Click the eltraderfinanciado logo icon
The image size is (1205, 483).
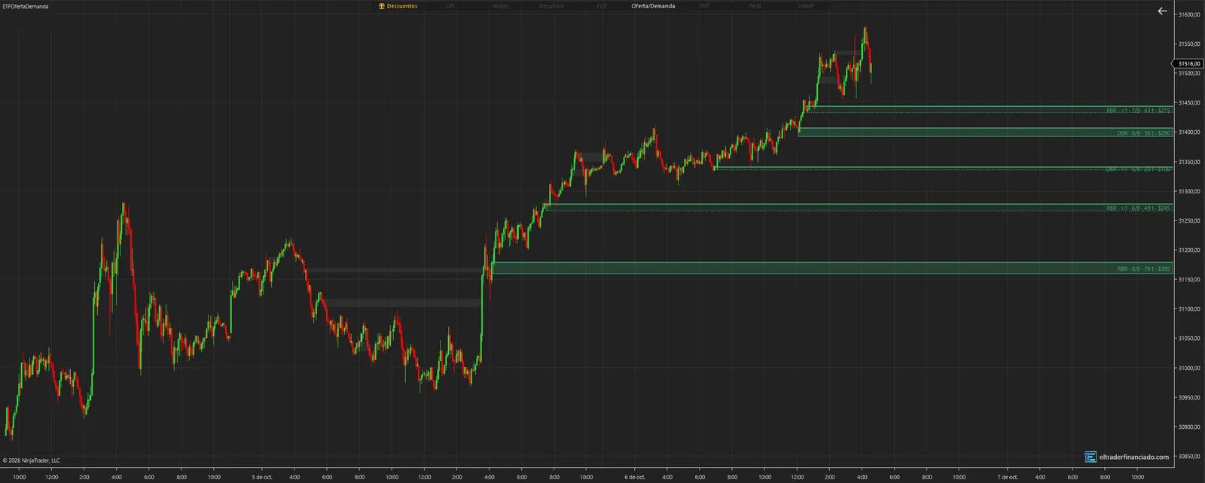(x=1091, y=457)
